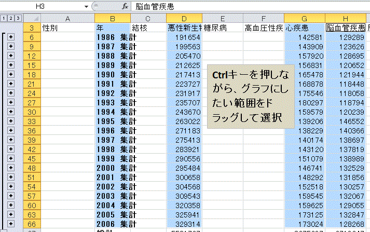The height and width of the screenshot is (232, 370).
Task: Expand the 1986 集計 group
Action: (x=11, y=37)
